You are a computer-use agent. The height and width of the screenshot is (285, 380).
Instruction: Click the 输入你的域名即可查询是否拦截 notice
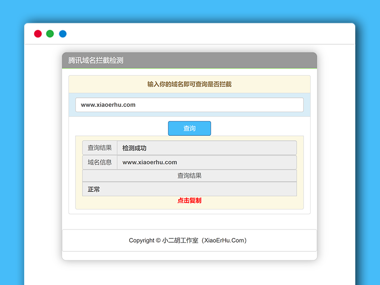pos(189,84)
